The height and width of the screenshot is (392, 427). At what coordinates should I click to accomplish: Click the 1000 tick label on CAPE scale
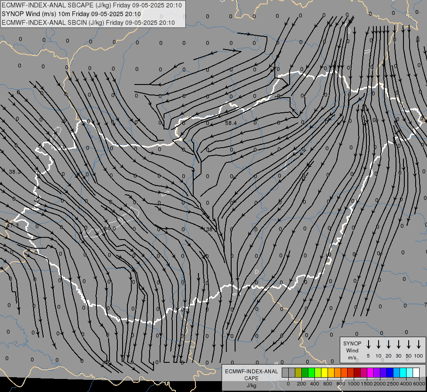(x=353, y=384)
